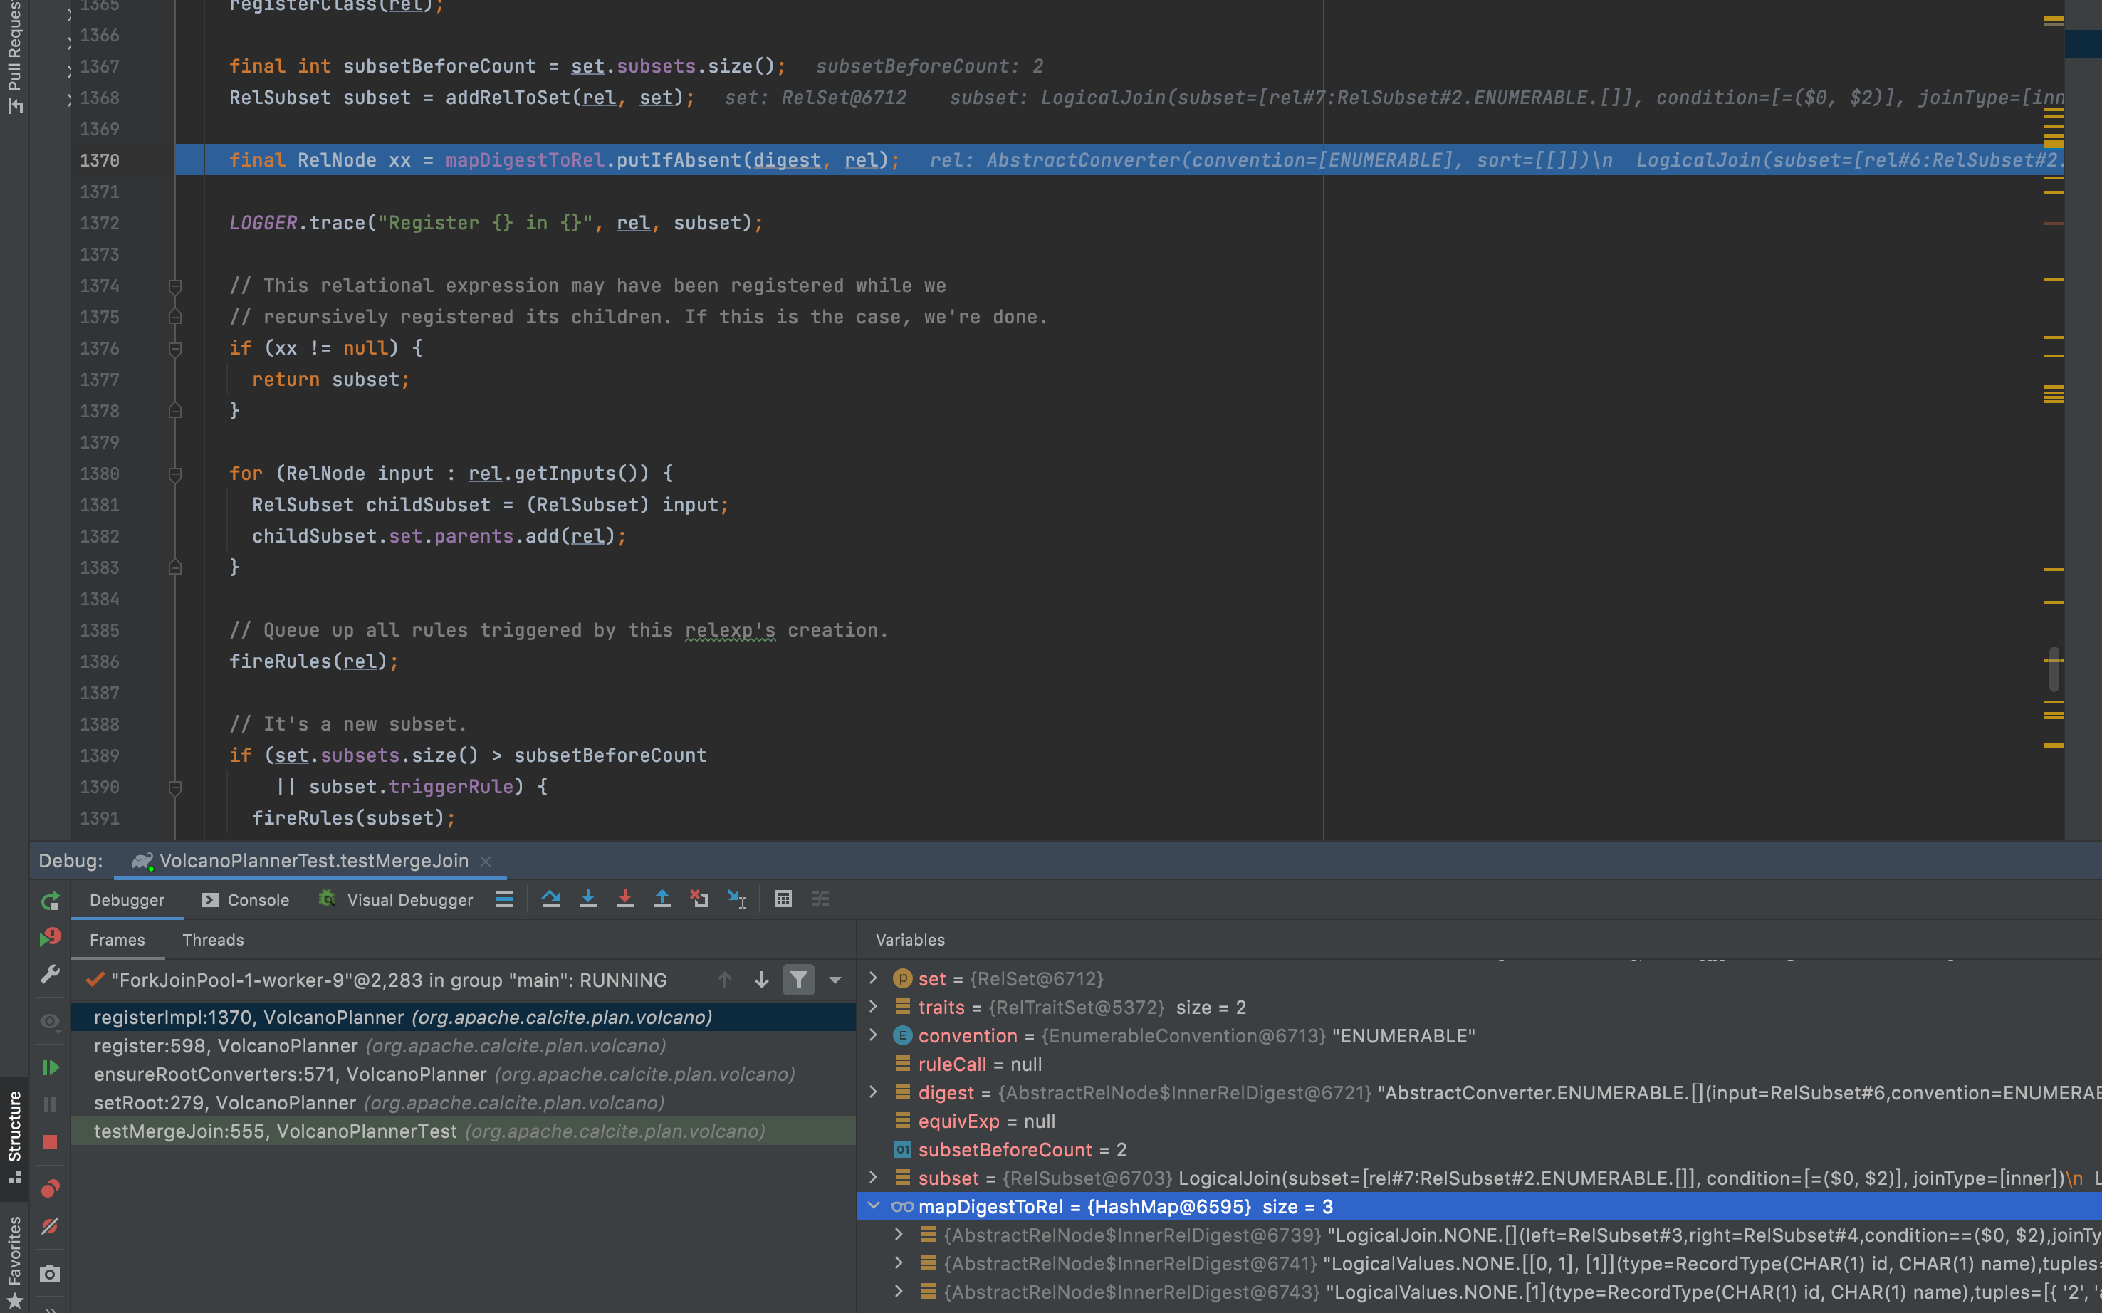This screenshot has height=1313, width=2102.
Task: Click the Run to Cursor icon
Action: click(x=736, y=899)
